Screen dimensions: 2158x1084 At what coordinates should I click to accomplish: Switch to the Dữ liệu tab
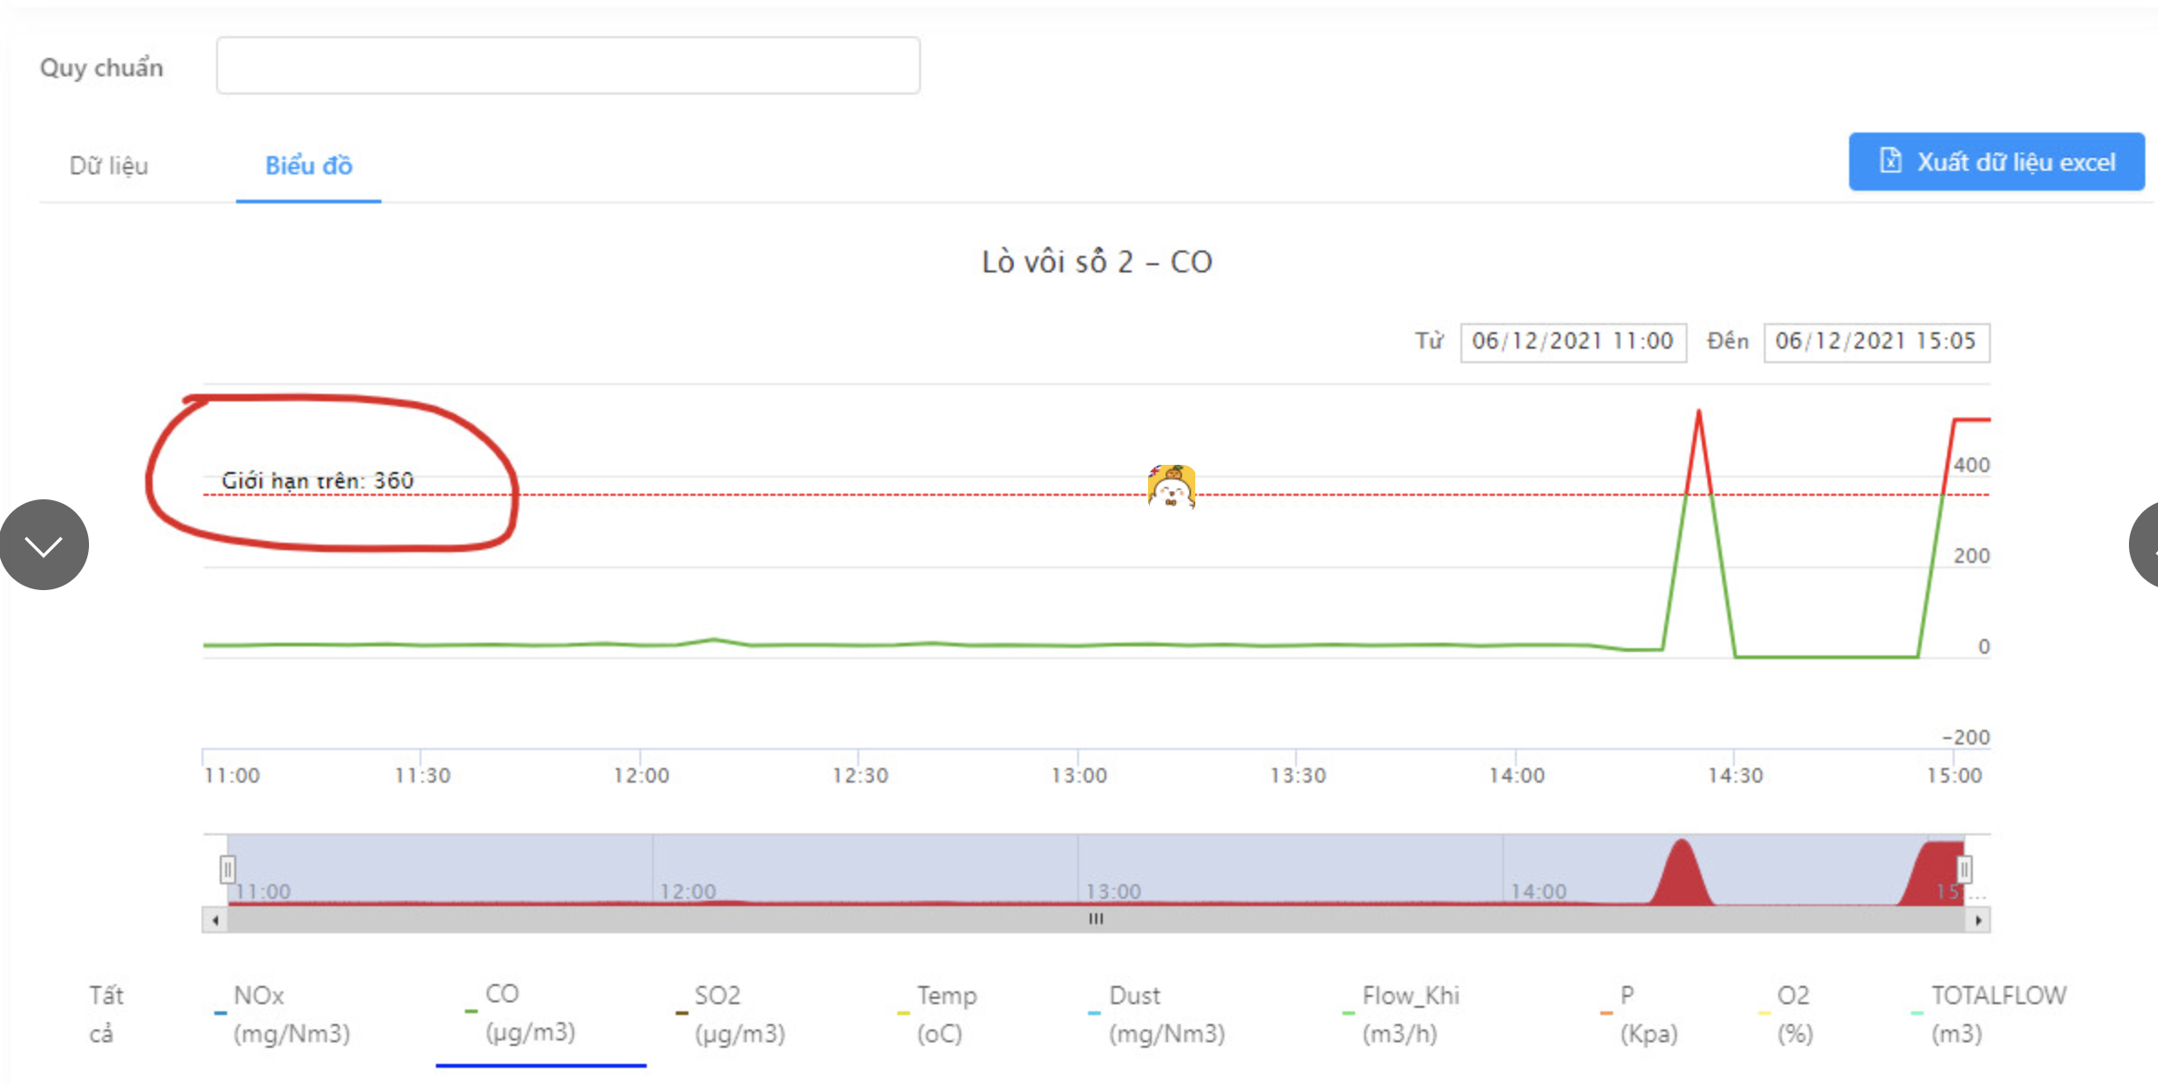coord(109,165)
